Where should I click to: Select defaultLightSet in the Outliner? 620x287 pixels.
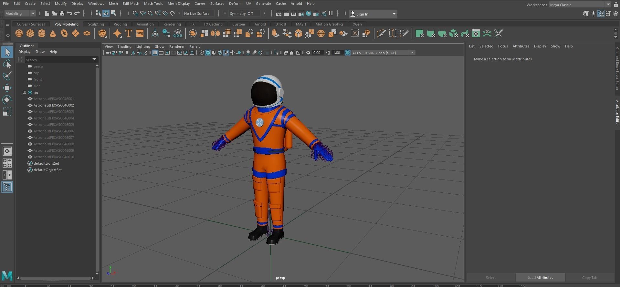pyautogui.click(x=46, y=163)
